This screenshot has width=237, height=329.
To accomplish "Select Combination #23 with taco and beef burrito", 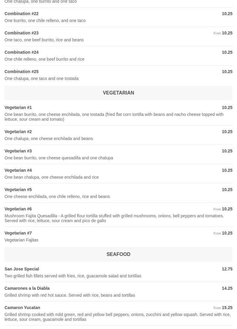I will 21,33.
